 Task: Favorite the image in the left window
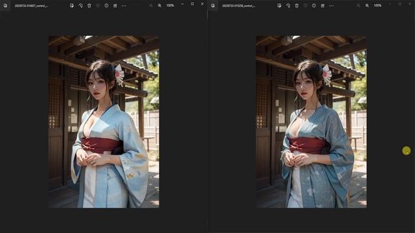[x=98, y=6]
